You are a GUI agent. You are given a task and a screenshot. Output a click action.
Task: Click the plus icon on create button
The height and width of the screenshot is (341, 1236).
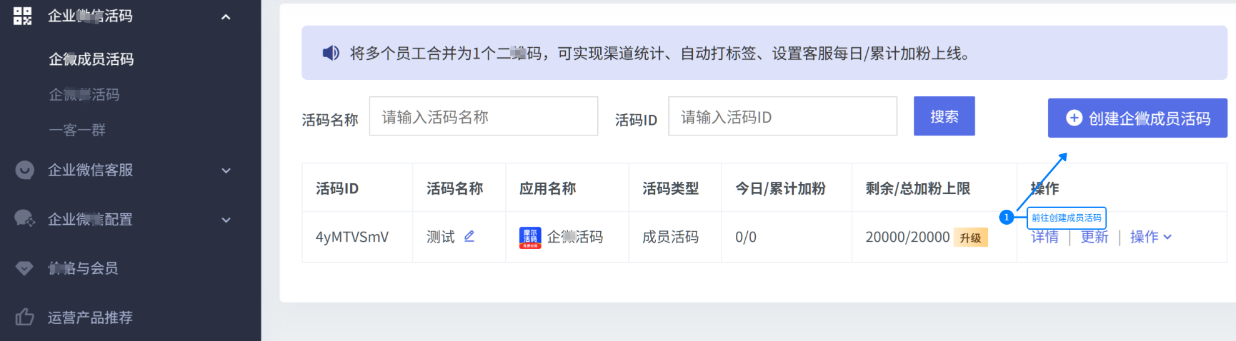tap(1074, 118)
